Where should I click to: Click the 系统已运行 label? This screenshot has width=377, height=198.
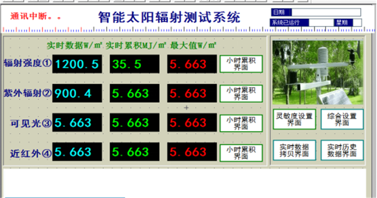pos(289,23)
